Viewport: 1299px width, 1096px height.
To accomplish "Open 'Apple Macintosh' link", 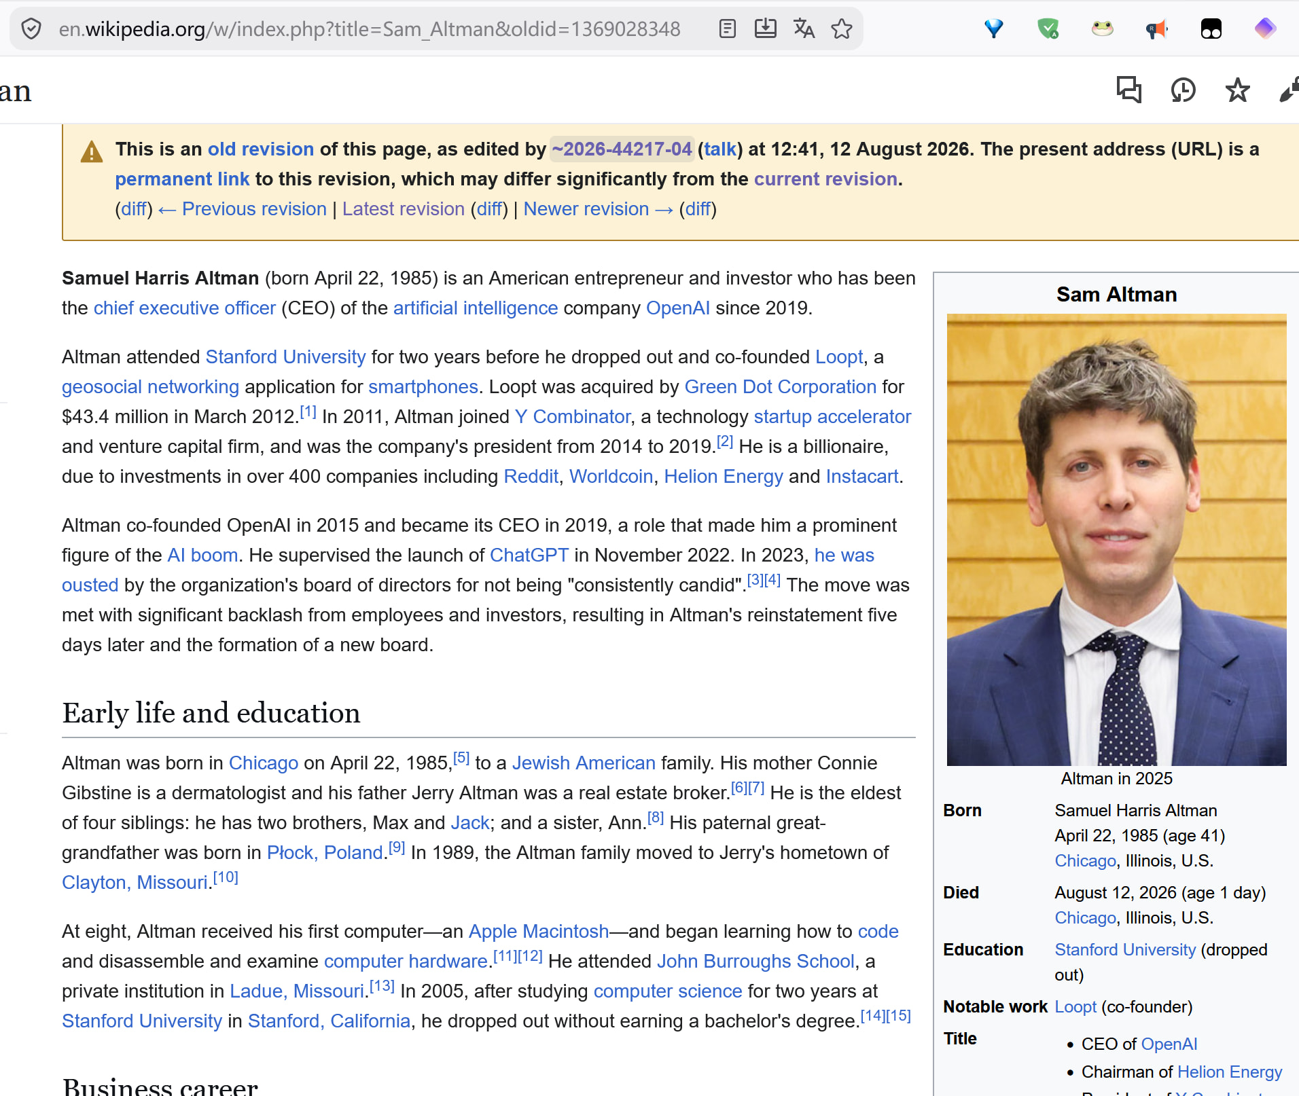I will click(539, 932).
